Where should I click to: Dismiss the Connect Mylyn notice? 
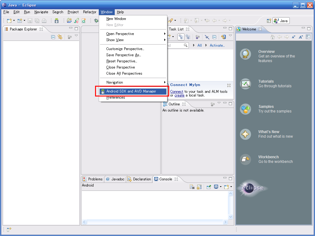[x=229, y=85]
